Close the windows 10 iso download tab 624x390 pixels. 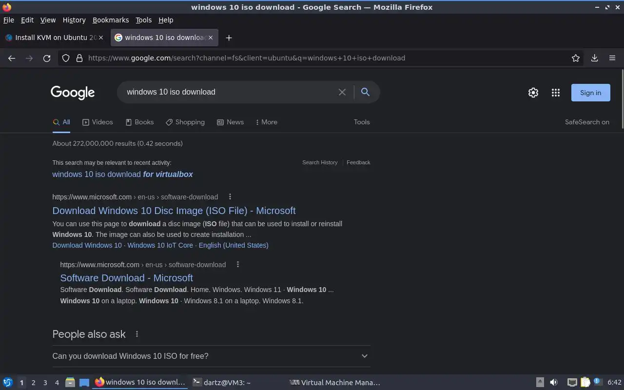tap(211, 38)
